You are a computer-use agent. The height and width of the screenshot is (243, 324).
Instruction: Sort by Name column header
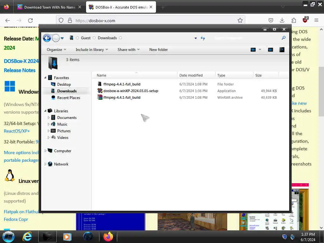click(x=134, y=75)
